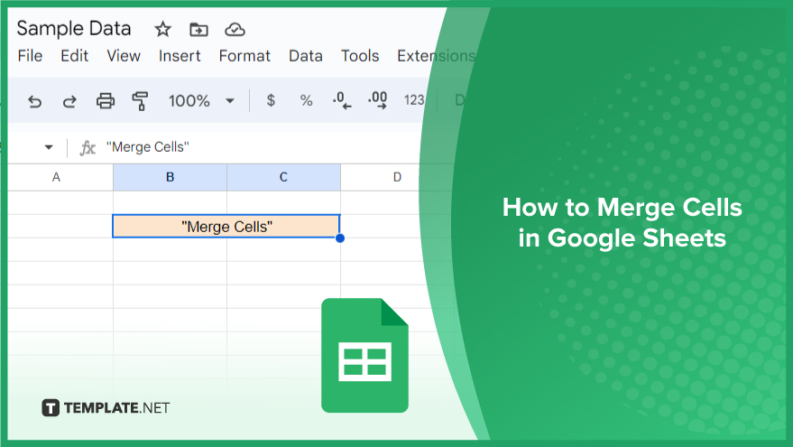Click the Redo arrow icon

tap(69, 101)
